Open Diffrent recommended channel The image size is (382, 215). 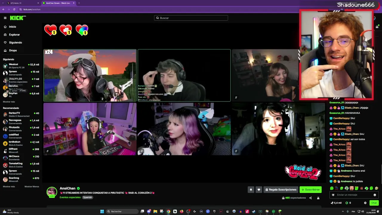point(21,150)
